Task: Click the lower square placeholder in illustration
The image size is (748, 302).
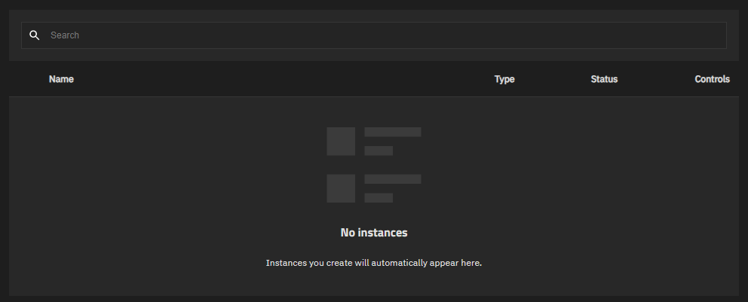Action: [341, 188]
